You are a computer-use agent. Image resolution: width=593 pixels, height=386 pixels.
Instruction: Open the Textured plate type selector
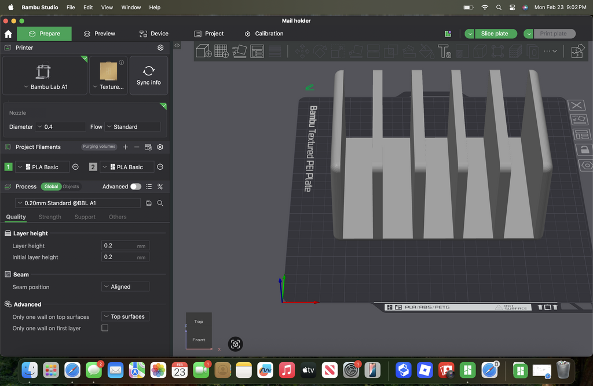pyautogui.click(x=108, y=75)
